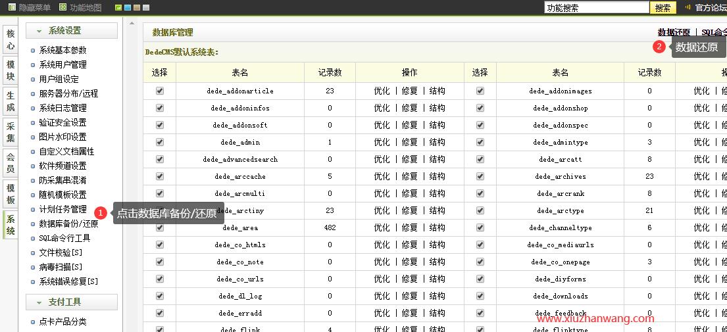This screenshot has height=332, width=727.
Task: Click the 搜索 search button
Action: tap(663, 8)
